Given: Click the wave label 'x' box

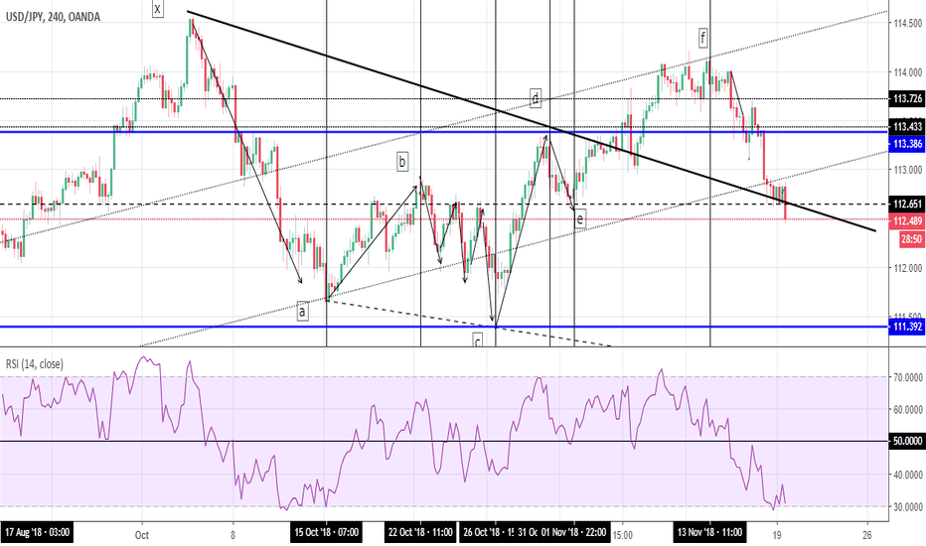Looking at the screenshot, I should click(x=157, y=9).
